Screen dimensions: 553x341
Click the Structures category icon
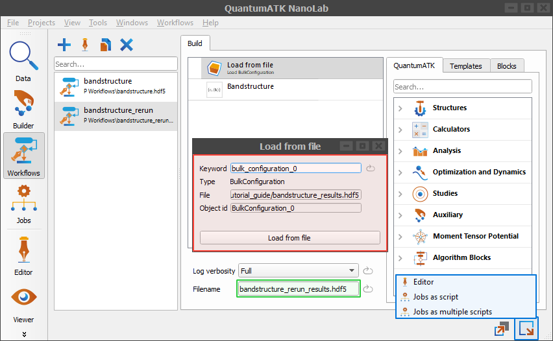pos(420,108)
